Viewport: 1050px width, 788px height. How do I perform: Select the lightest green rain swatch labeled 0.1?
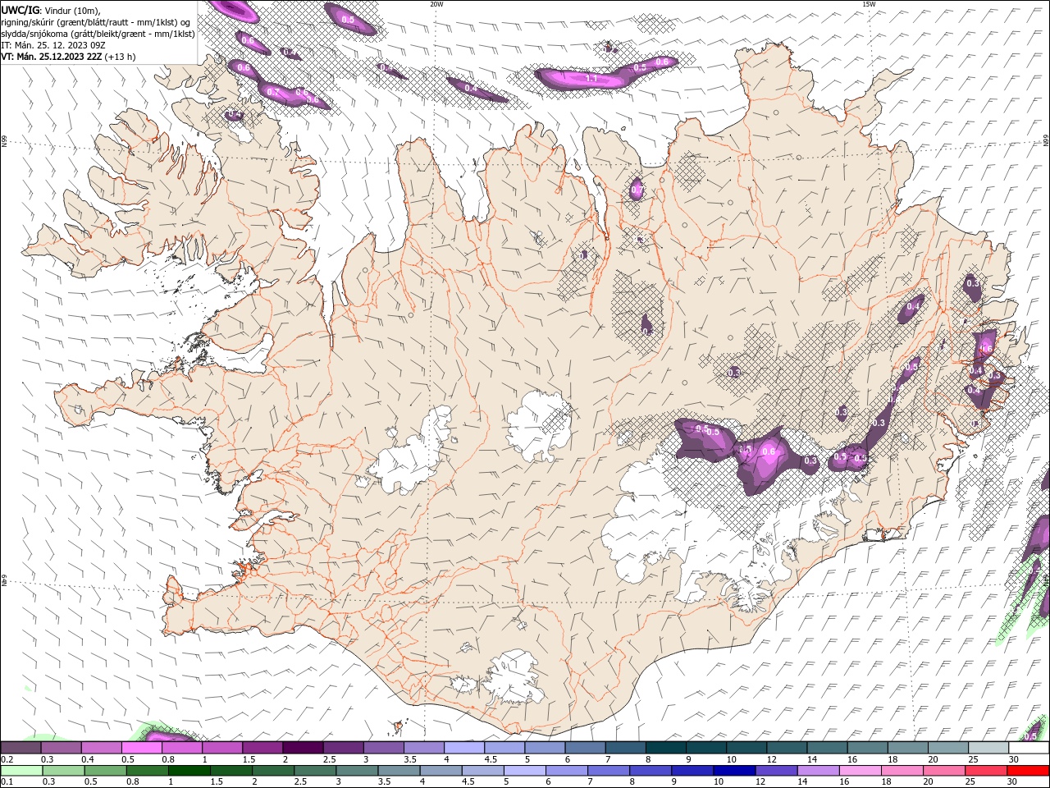pyautogui.click(x=21, y=771)
